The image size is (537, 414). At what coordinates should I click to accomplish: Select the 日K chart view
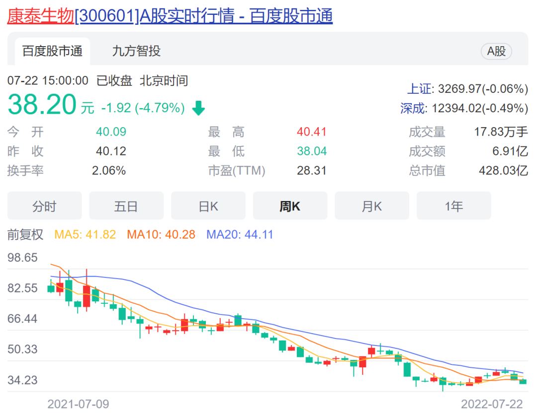tap(208, 206)
